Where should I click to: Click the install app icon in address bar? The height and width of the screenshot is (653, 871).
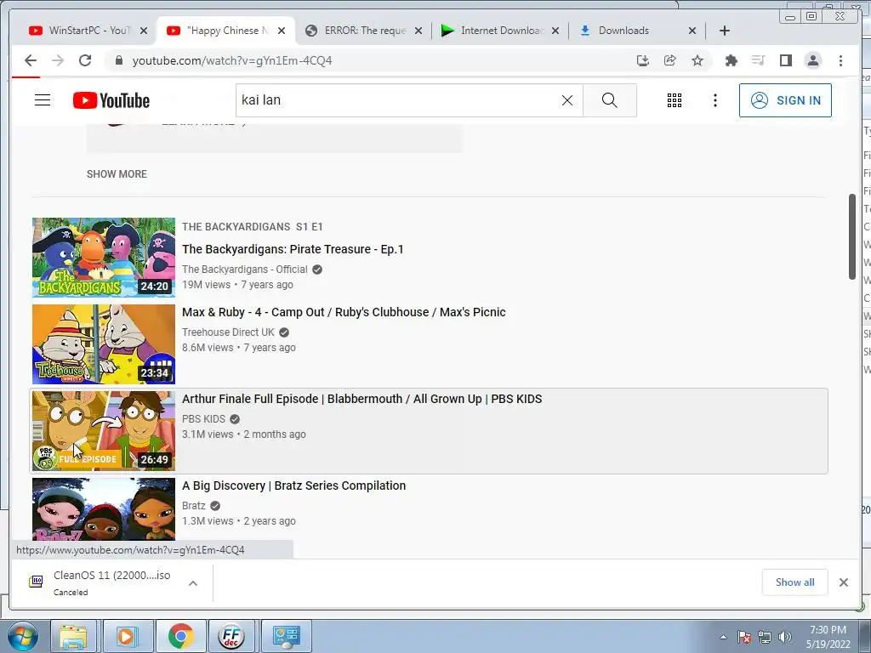click(x=643, y=60)
